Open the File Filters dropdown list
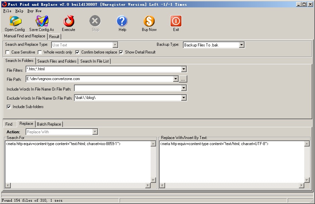 coord(184,69)
